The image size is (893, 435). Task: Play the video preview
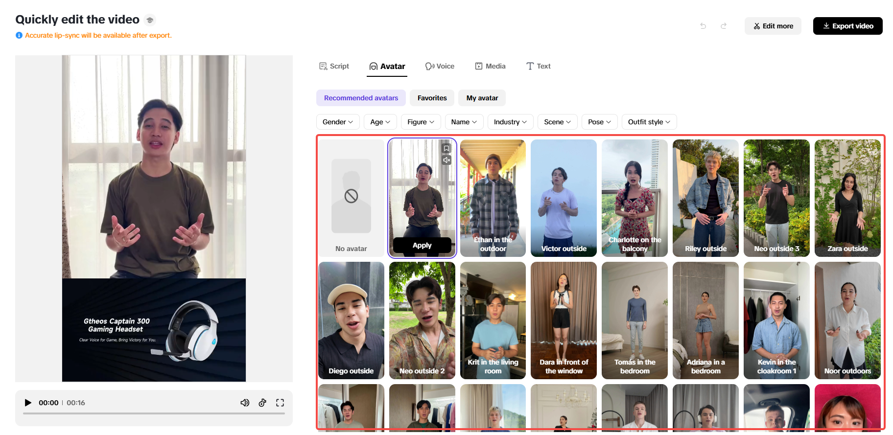coord(28,403)
